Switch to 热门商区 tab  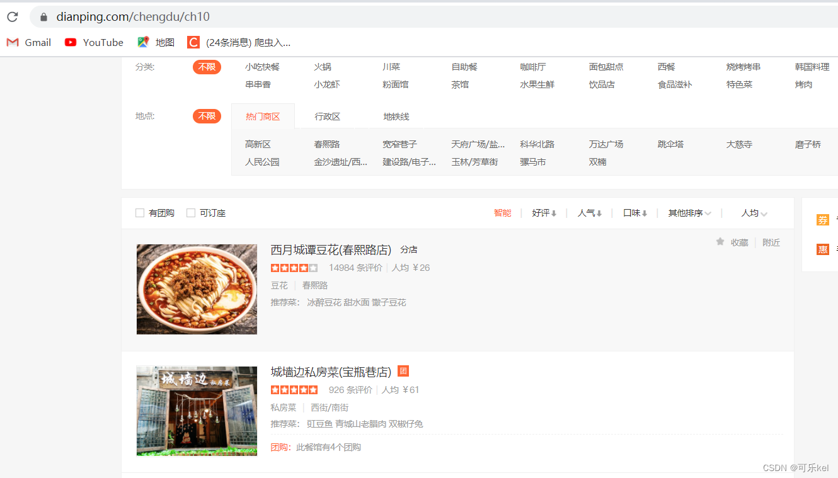click(263, 117)
